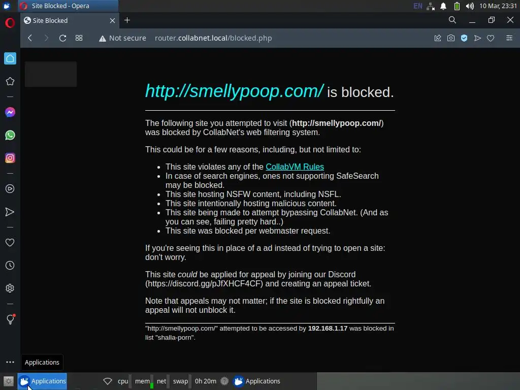Open the clock showing 10 Mar, 23:31
This screenshot has height=390, width=520.
(498, 6)
